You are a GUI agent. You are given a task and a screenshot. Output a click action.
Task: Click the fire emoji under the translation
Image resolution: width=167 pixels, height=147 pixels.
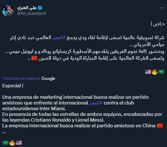[12, 142]
